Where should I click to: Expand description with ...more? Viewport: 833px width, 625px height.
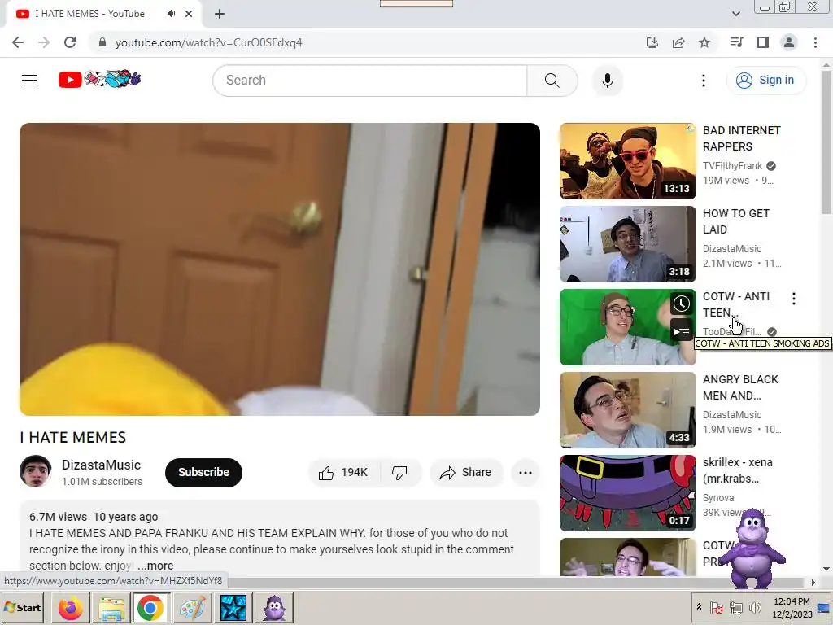(x=155, y=566)
